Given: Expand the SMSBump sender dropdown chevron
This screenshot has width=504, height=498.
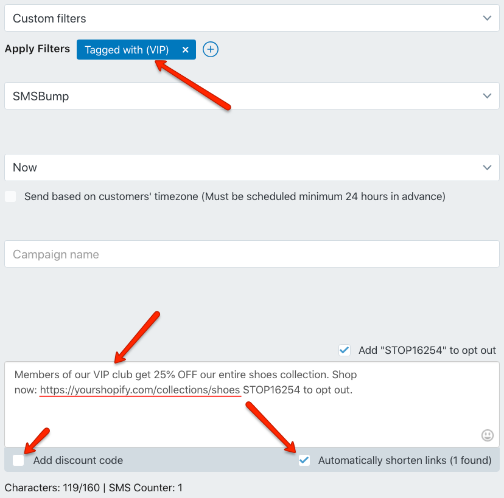Looking at the screenshot, I should coord(488,95).
